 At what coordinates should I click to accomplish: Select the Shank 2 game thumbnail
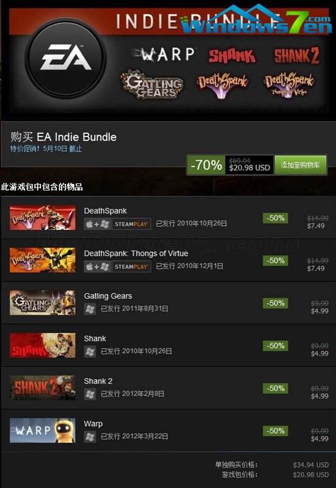pos(43,388)
